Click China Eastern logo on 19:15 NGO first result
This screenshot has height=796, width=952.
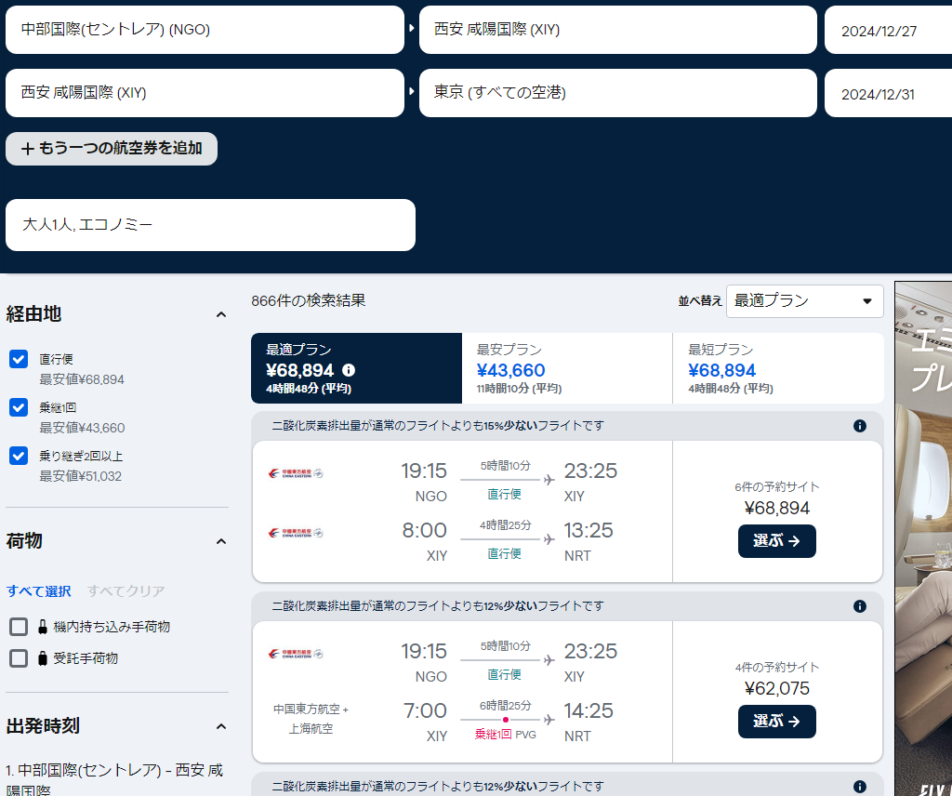pos(296,473)
